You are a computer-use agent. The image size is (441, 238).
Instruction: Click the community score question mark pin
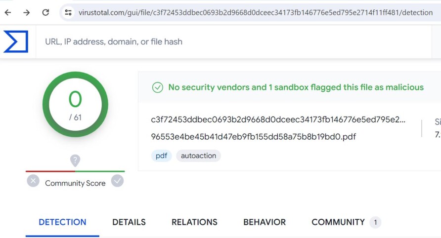pos(75,161)
